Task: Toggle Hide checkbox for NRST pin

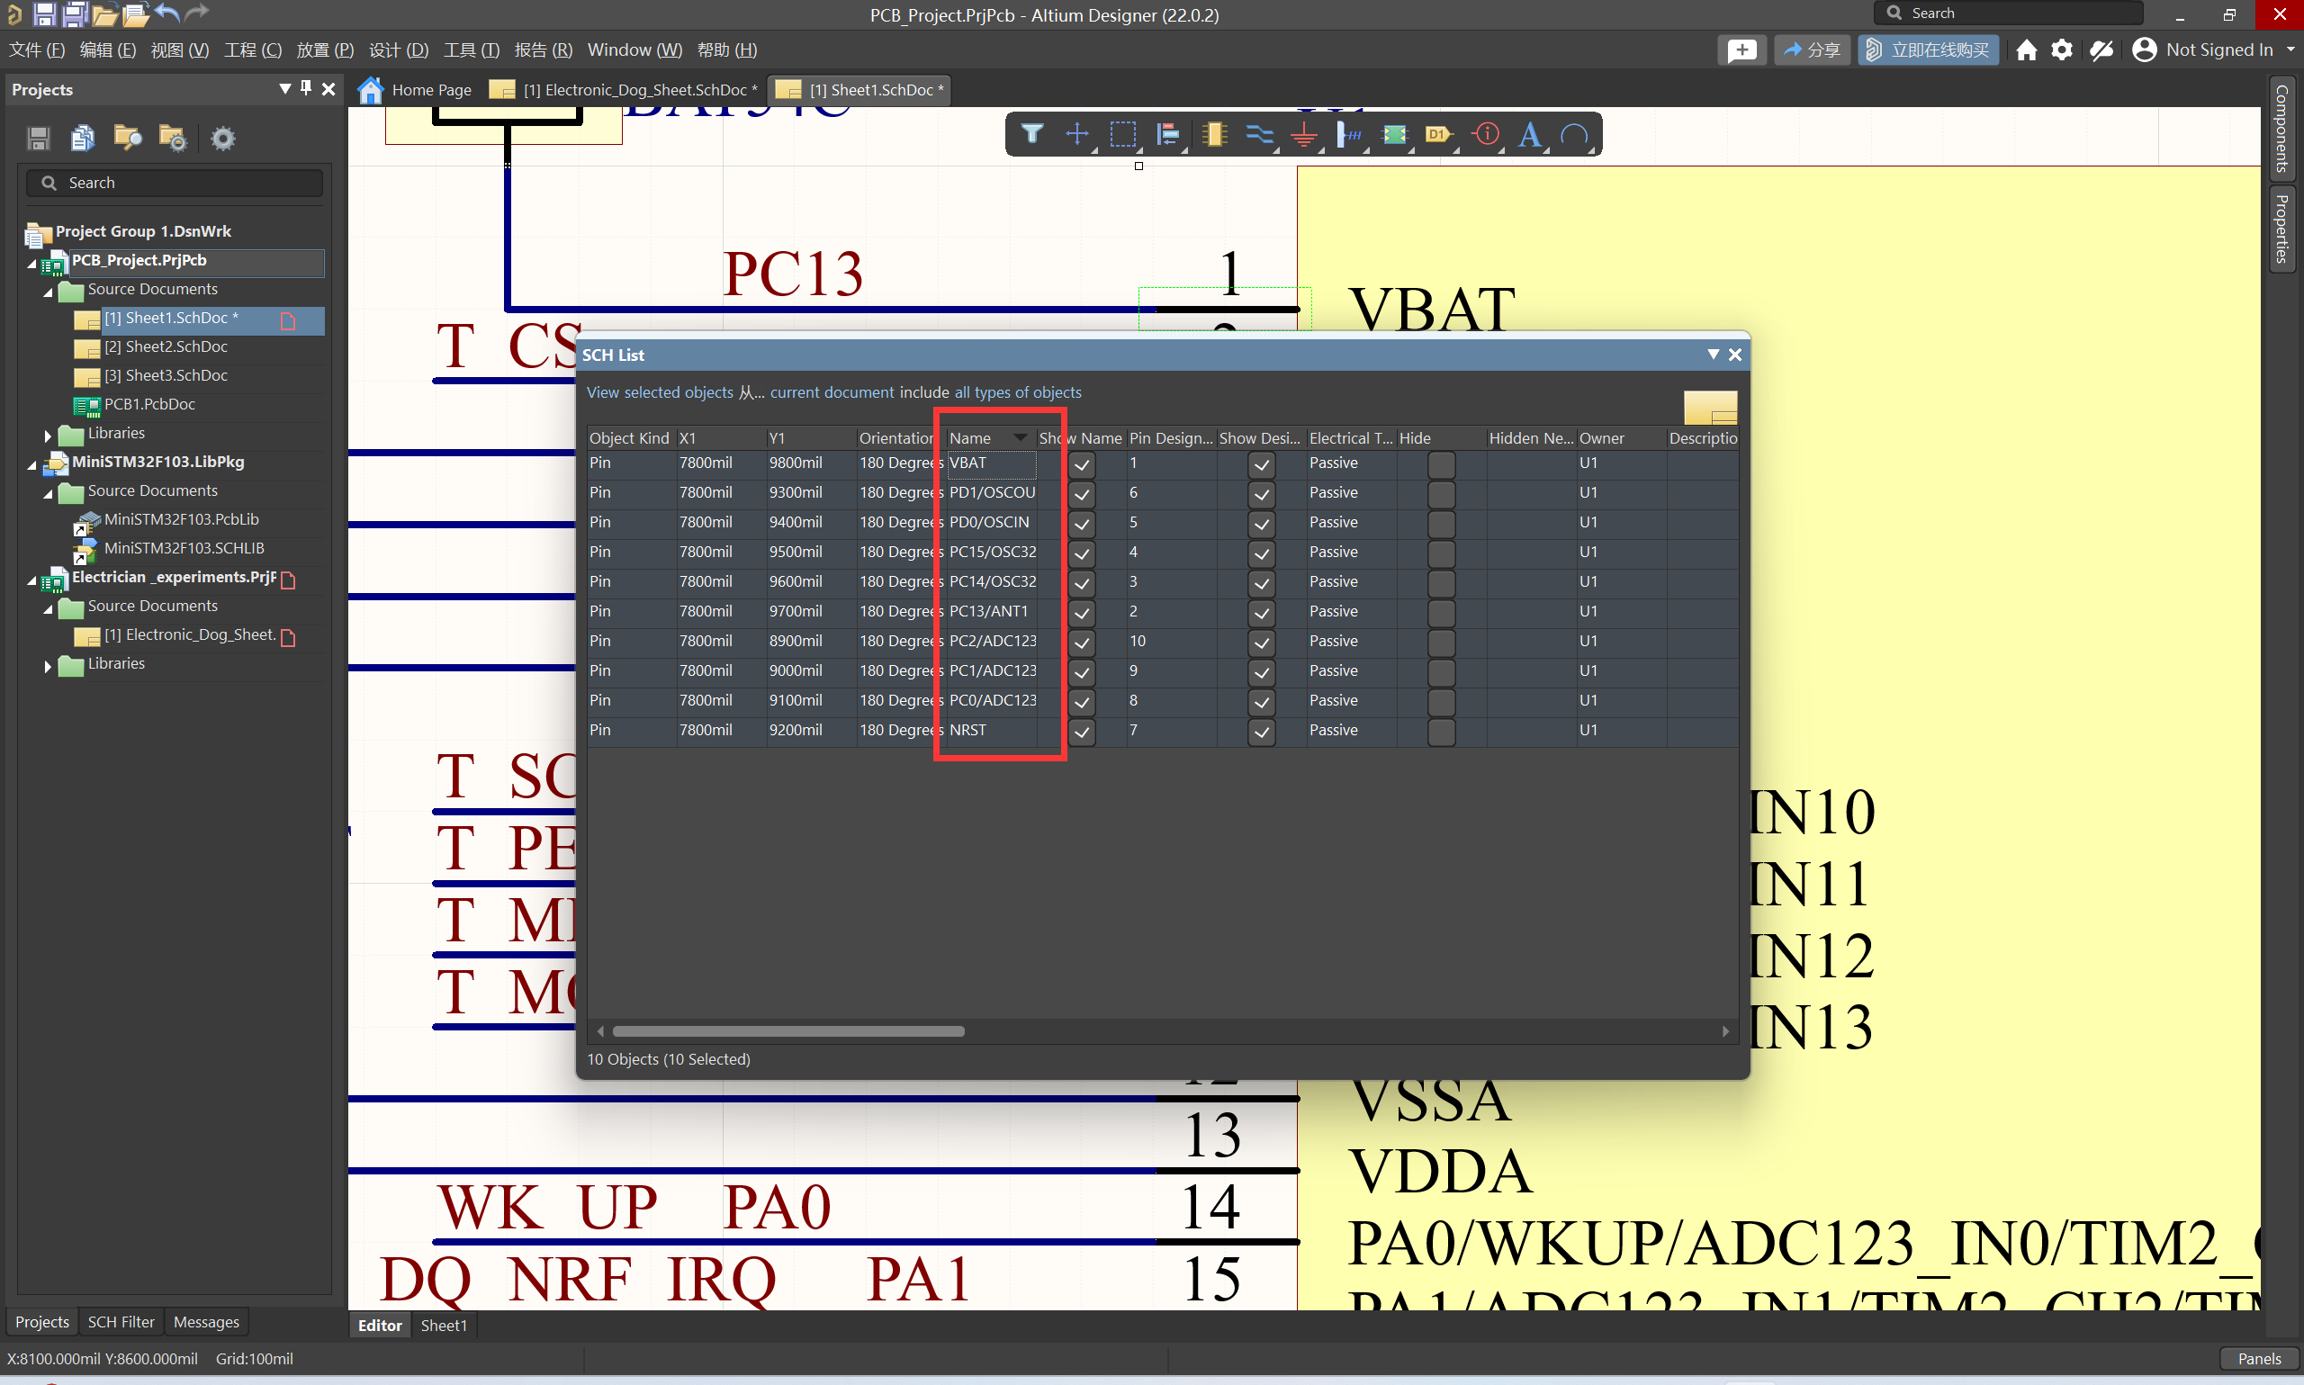Action: click(x=1441, y=731)
